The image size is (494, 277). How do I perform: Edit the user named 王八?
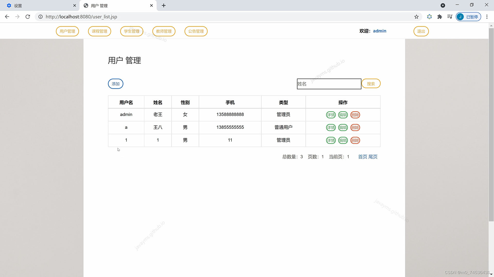[x=343, y=127]
